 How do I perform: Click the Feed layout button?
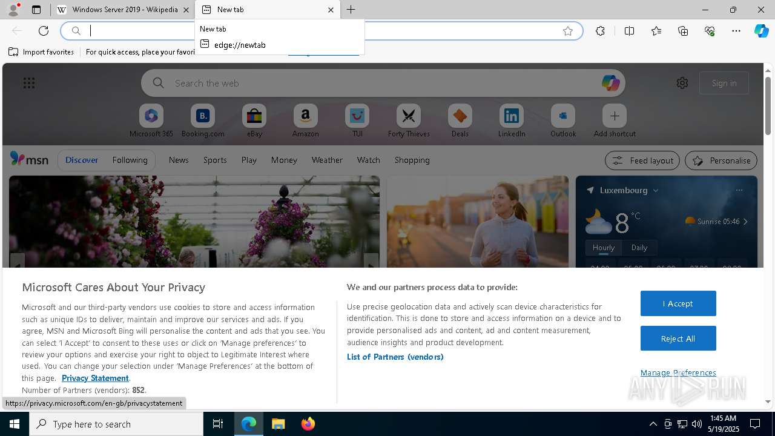point(643,160)
